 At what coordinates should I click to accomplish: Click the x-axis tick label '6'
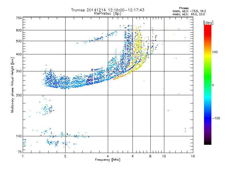[133, 156]
